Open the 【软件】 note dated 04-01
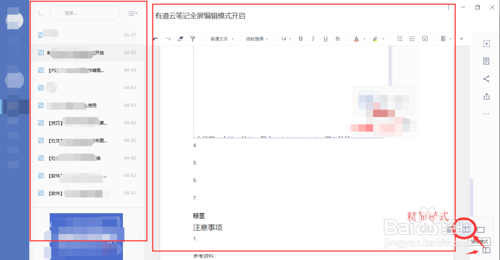500x260 pixels. (x=86, y=193)
